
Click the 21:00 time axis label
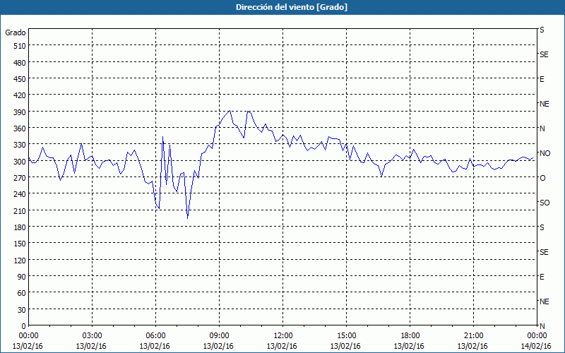(x=473, y=336)
